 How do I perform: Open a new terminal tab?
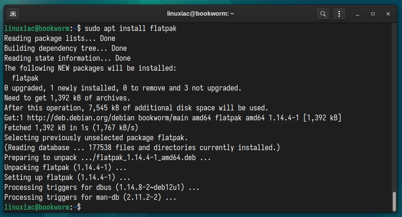[13, 14]
